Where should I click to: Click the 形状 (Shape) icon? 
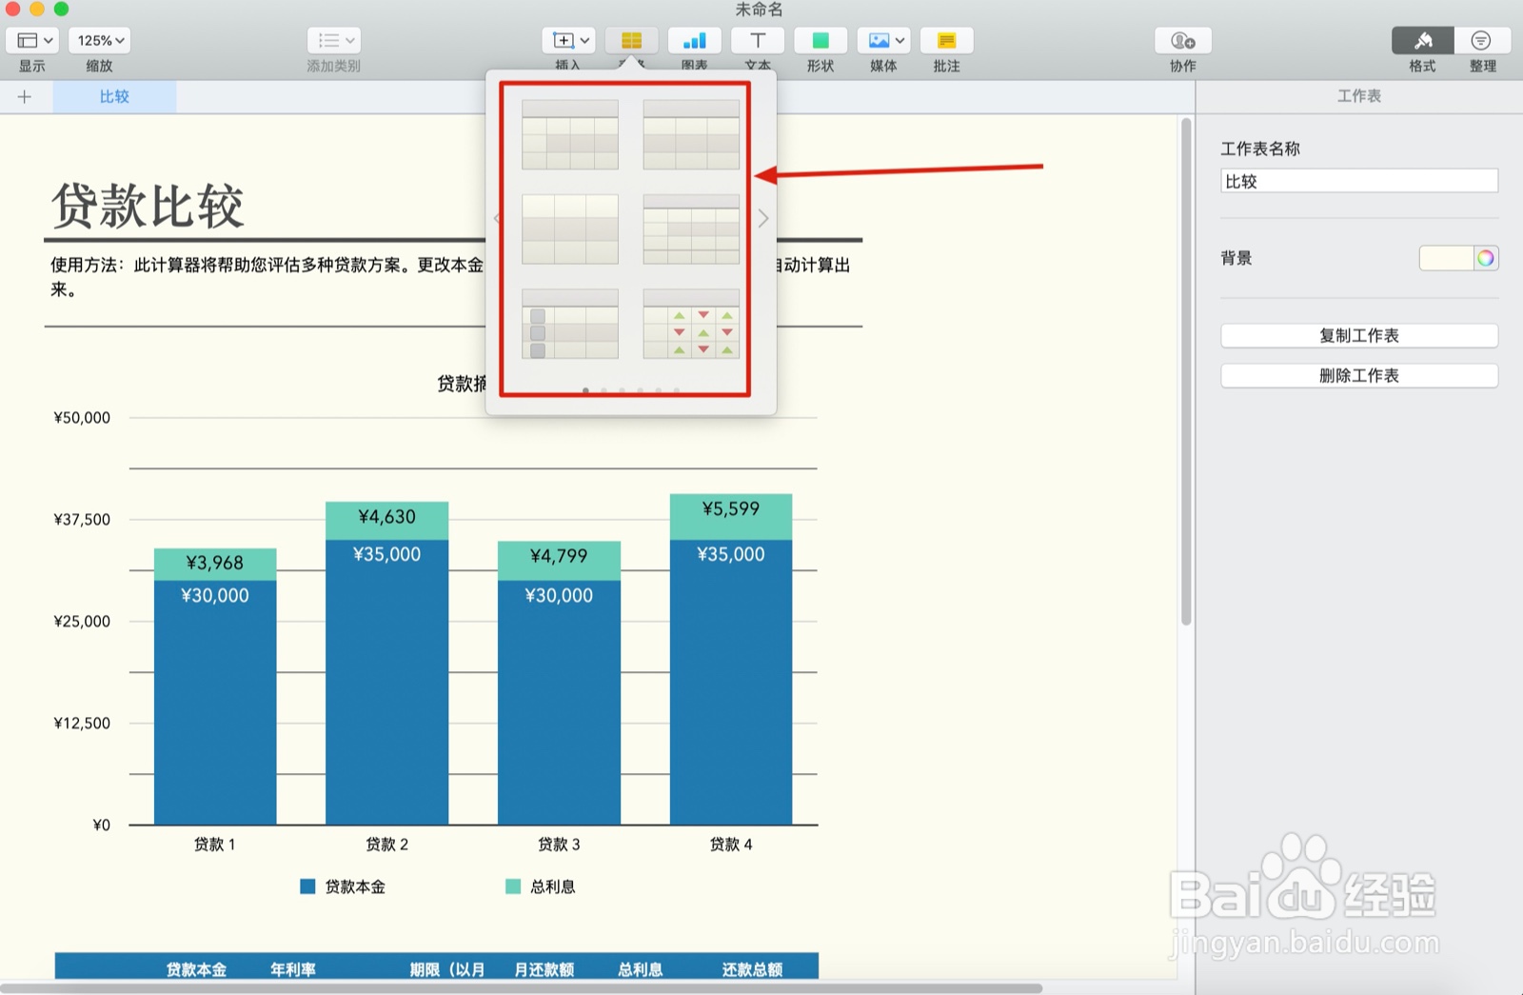click(x=820, y=41)
